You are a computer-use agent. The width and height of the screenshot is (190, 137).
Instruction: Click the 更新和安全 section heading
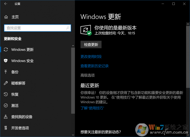[12, 39]
